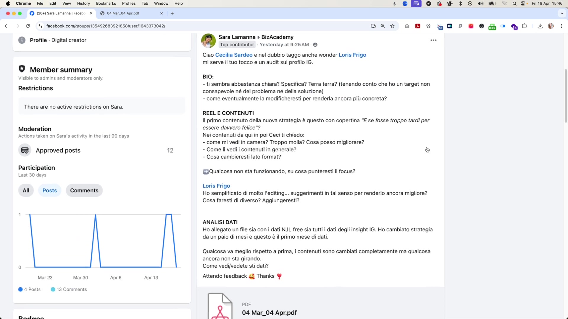The image size is (568, 319).
Task: Select the Comments participation filter
Action: pyautogui.click(x=84, y=191)
